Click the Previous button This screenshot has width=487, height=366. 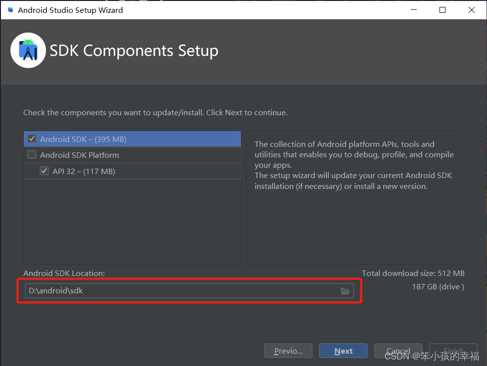pos(288,351)
